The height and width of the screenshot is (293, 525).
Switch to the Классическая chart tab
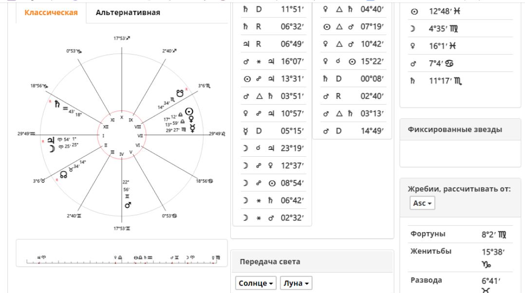(x=51, y=13)
